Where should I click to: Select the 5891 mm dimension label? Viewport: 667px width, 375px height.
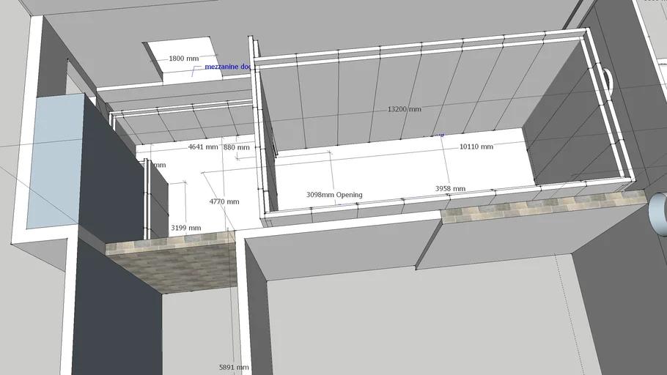coord(234,368)
